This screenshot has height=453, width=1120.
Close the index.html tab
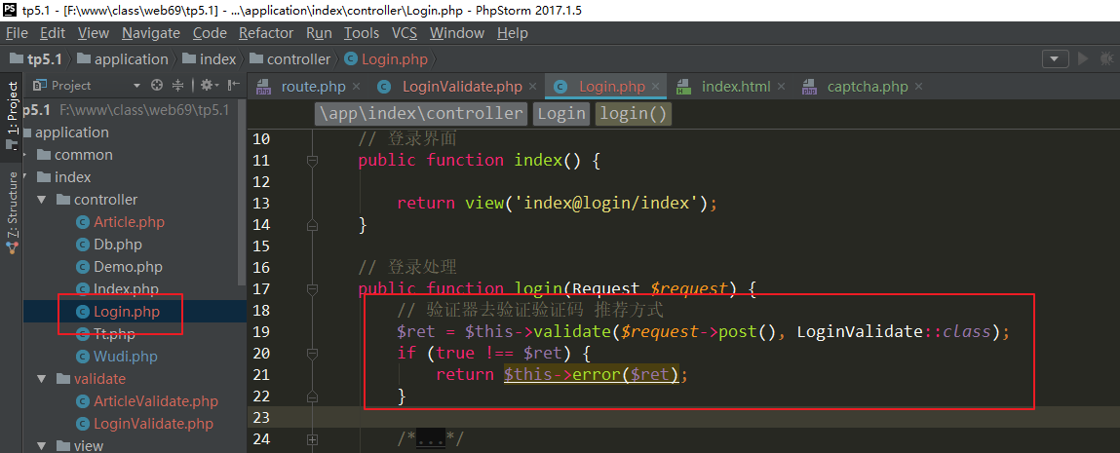coord(782,87)
